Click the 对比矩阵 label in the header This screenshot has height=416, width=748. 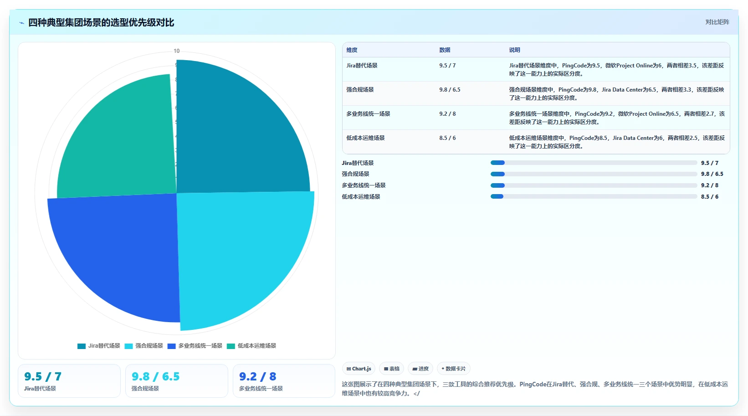point(717,22)
